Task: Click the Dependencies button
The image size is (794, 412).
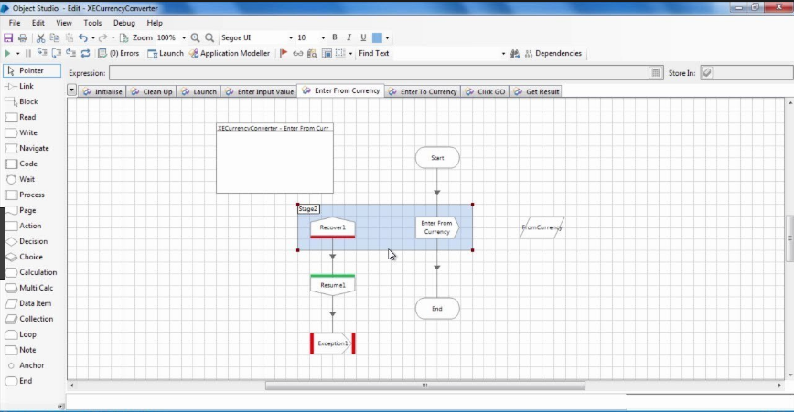Action: coord(553,53)
